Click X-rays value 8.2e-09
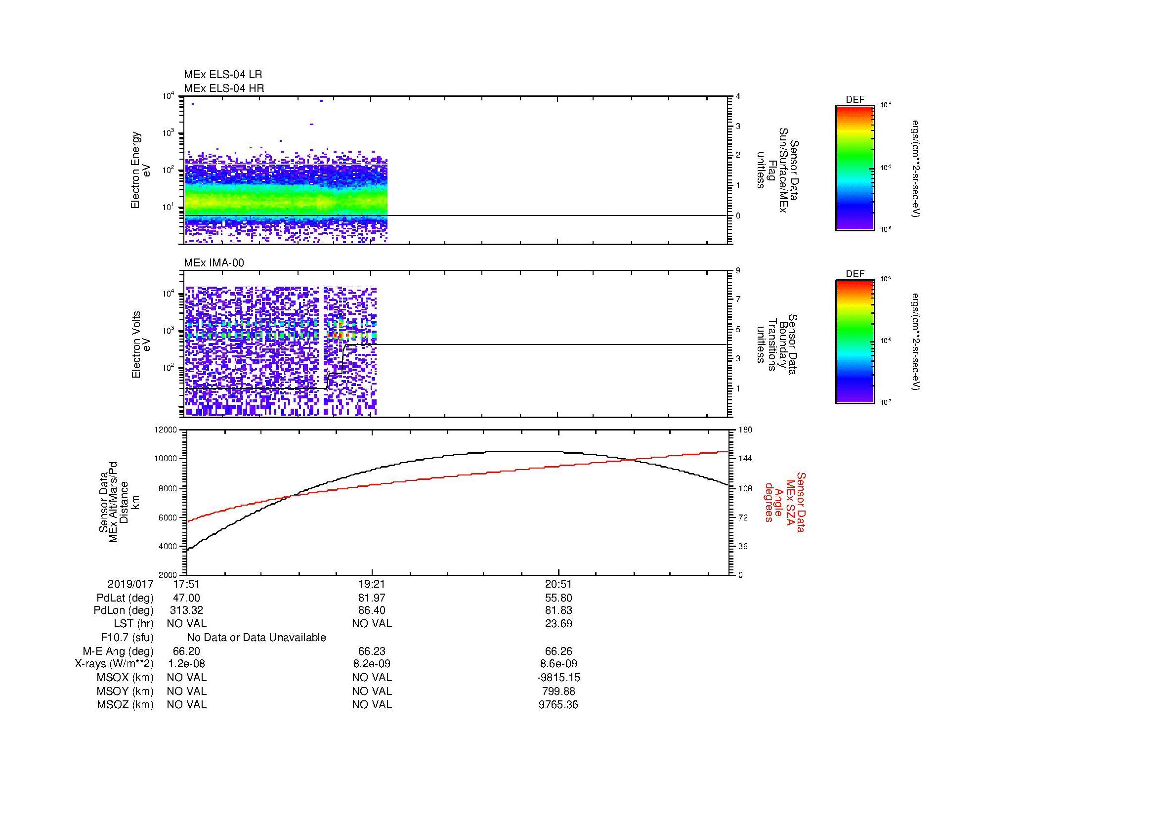 pos(372,664)
